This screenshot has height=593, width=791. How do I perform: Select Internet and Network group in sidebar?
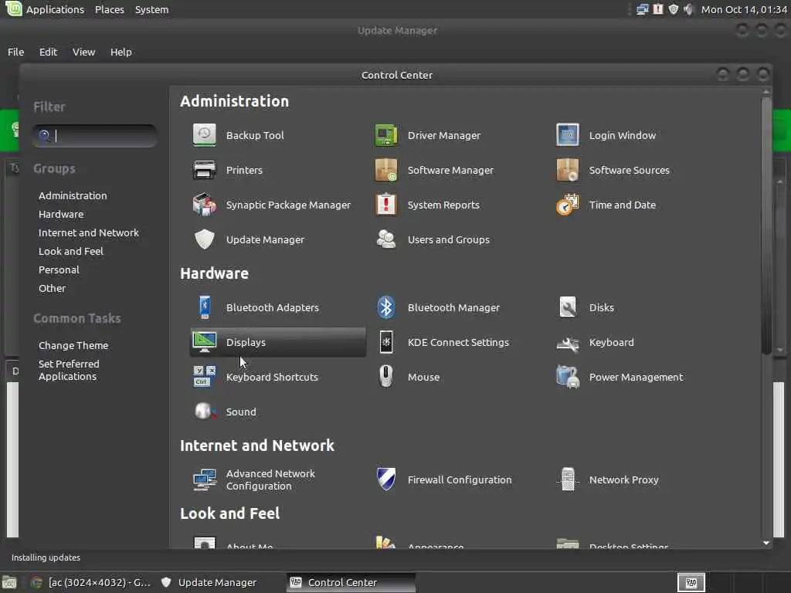[x=88, y=233]
